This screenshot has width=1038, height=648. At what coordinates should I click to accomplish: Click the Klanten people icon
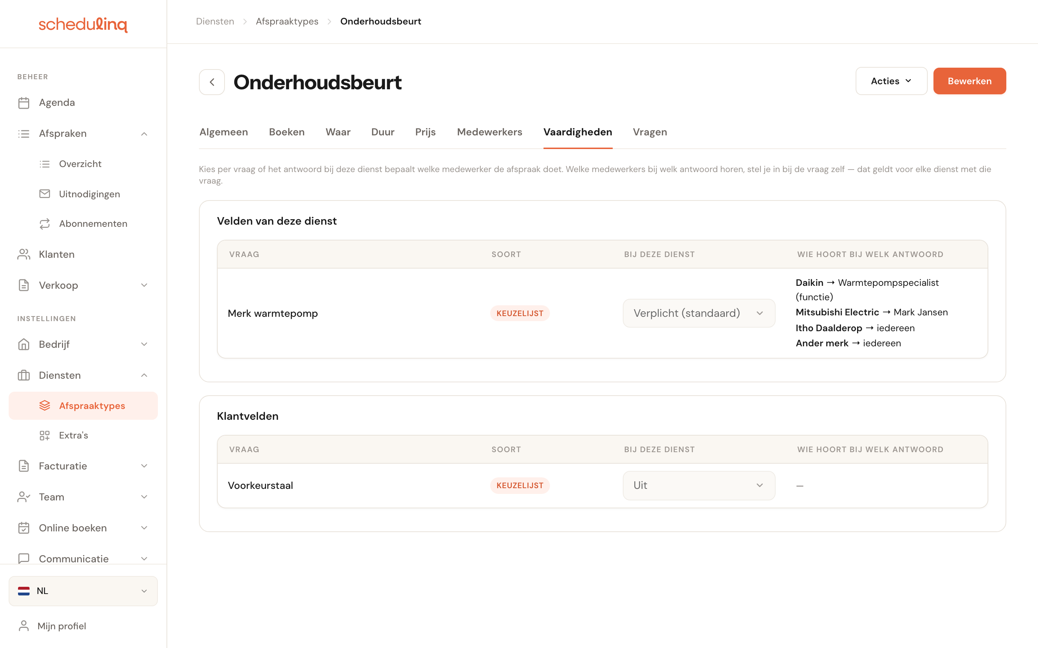[x=23, y=255]
